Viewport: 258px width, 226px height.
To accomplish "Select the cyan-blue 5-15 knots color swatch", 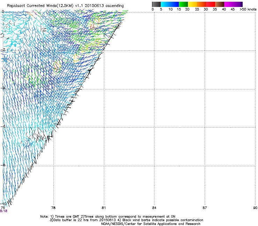I will (x=170, y=4).
